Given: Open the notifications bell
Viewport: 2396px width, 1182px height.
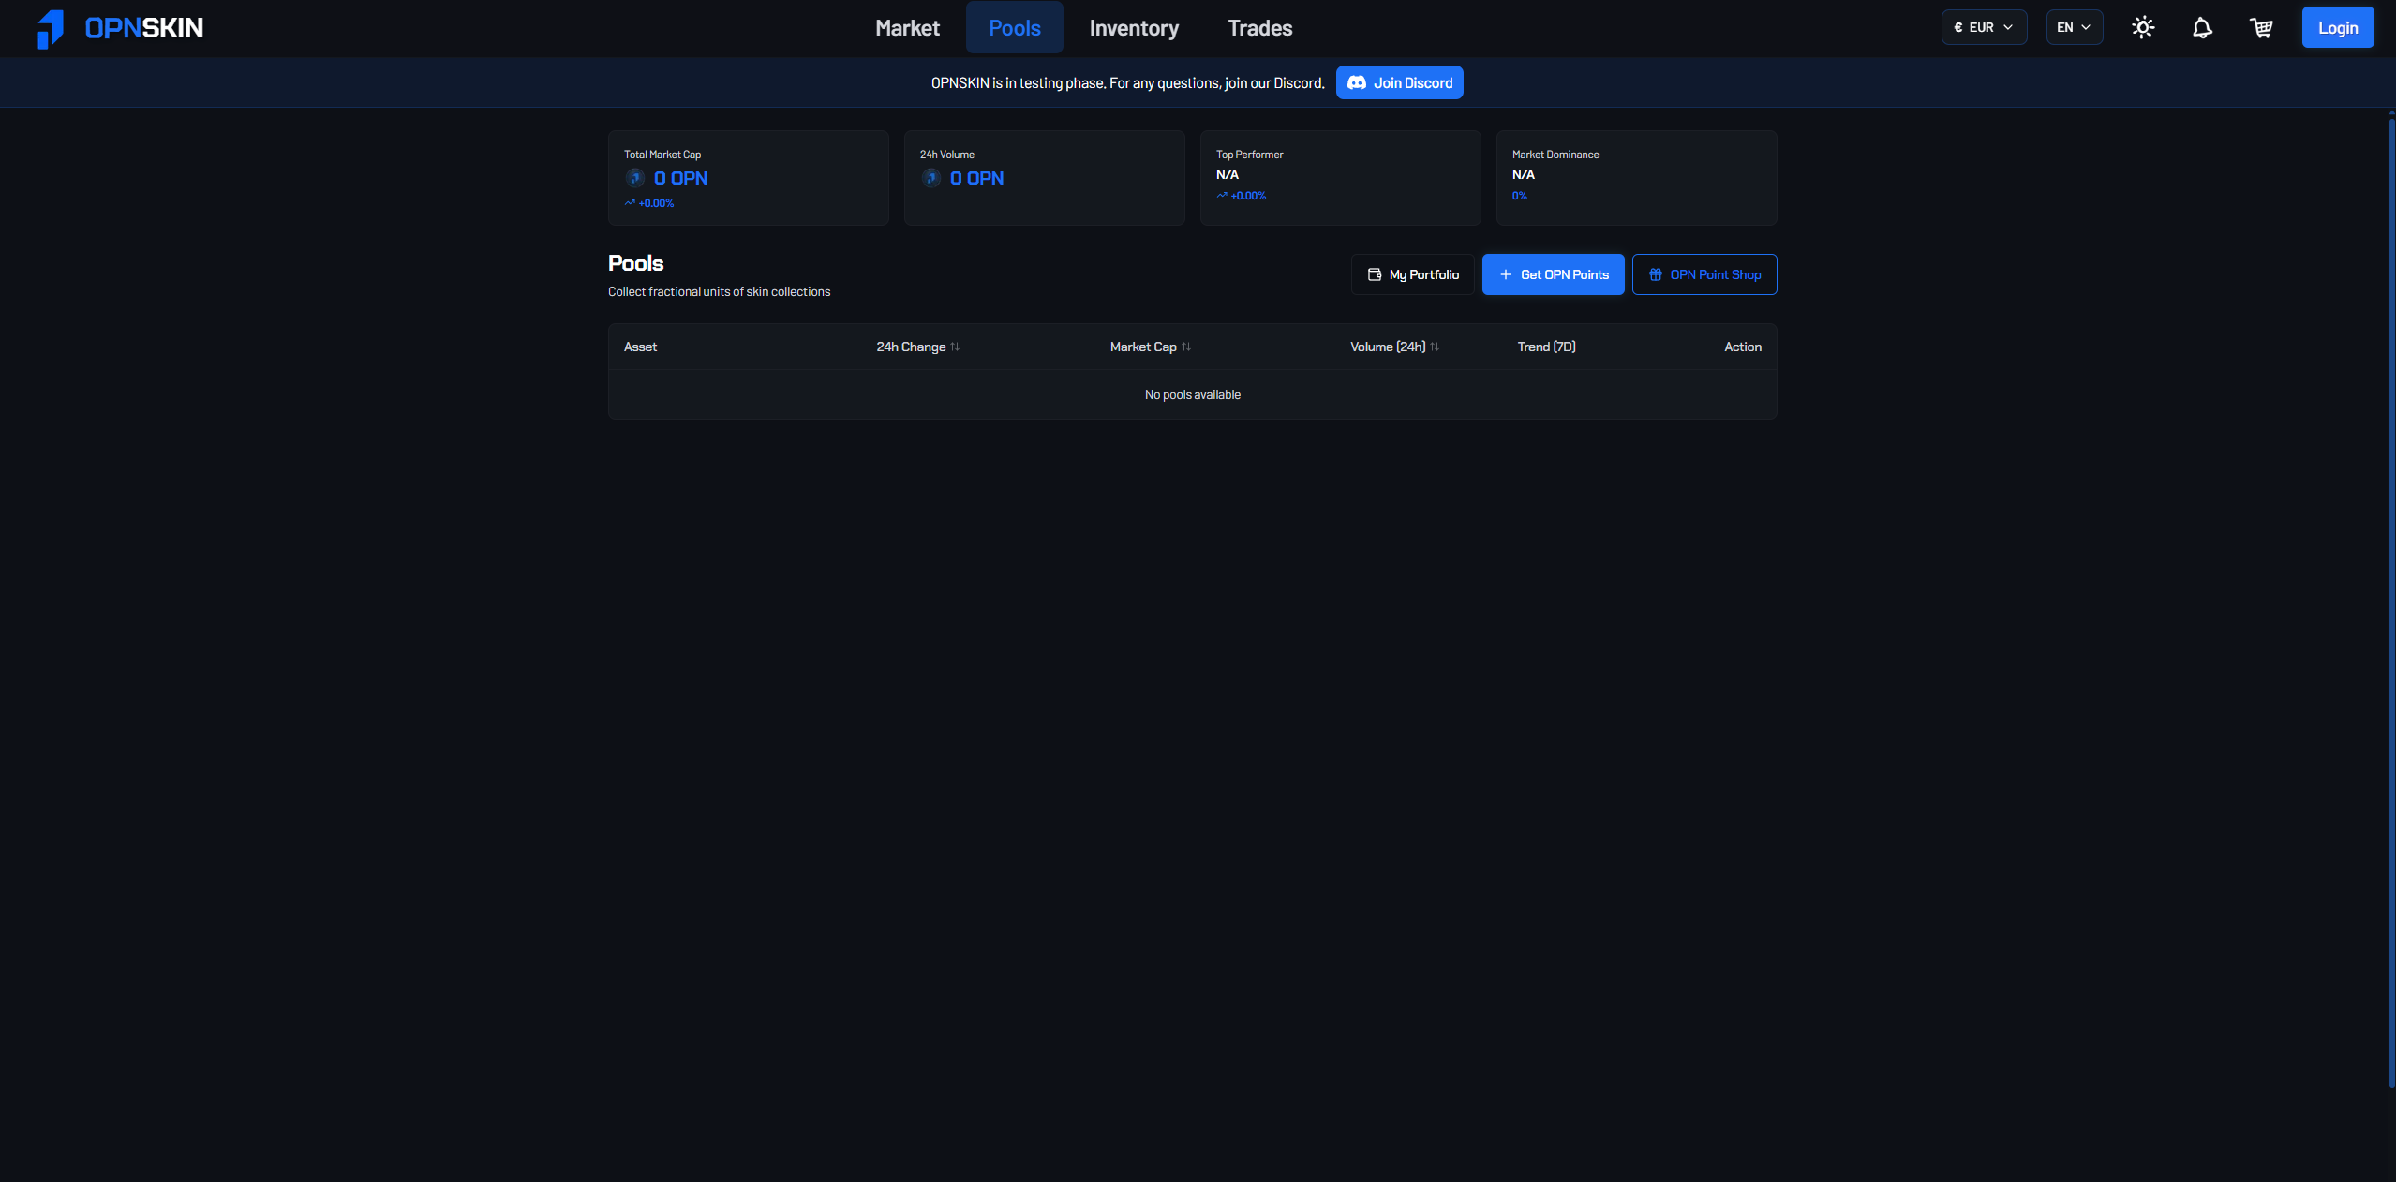Looking at the screenshot, I should (x=2201, y=28).
